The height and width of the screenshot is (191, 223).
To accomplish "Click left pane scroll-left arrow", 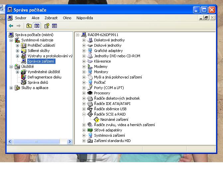I will coord(10,142).
